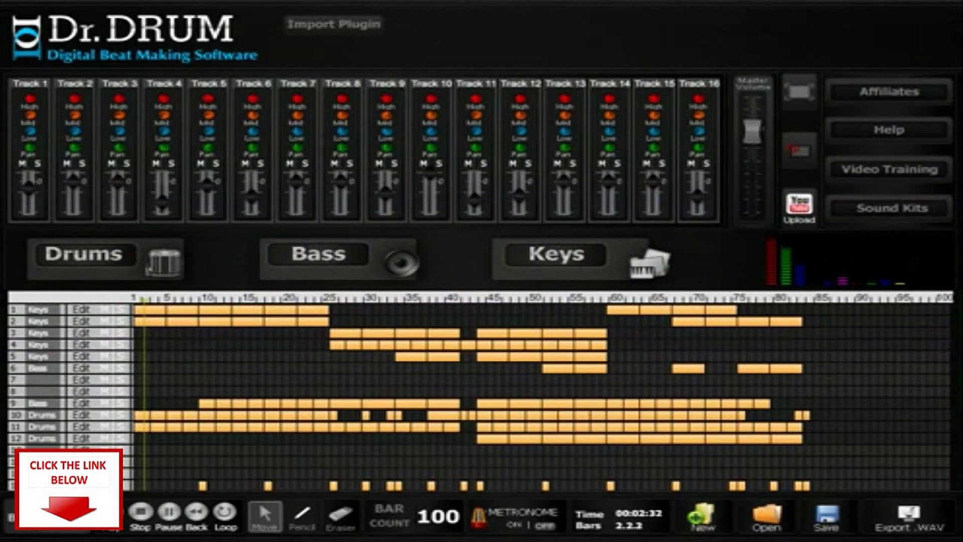Mute Track 1 in the mixer
This screenshot has height=542, width=963.
[22, 164]
